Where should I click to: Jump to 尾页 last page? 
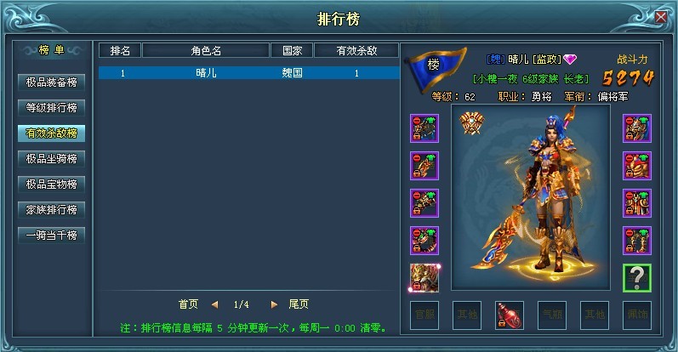(299, 304)
